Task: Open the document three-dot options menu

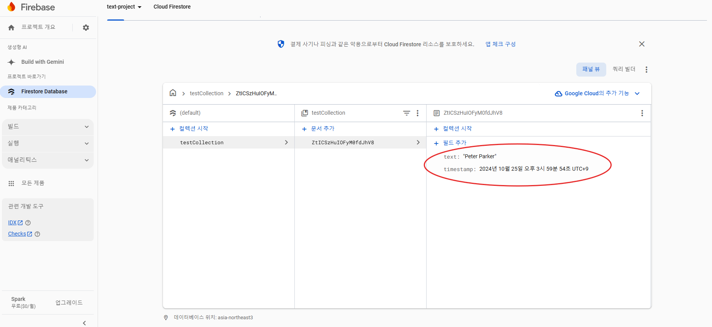Action: 642,113
